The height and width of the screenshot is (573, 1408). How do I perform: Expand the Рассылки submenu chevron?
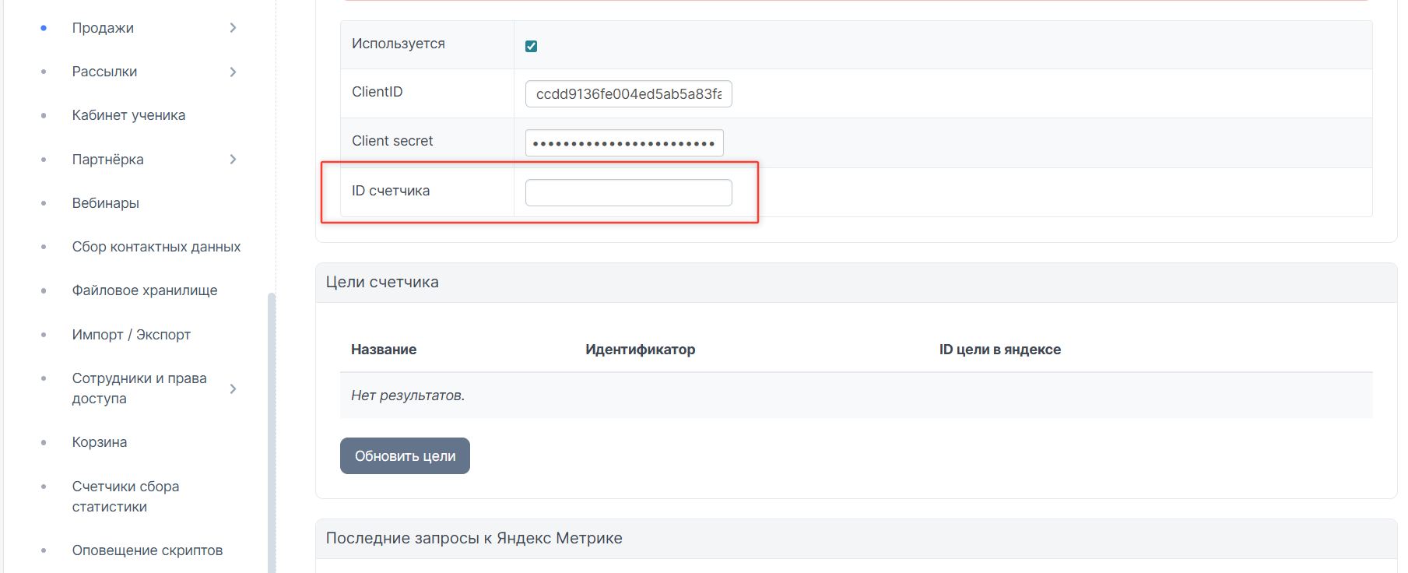pos(233,72)
